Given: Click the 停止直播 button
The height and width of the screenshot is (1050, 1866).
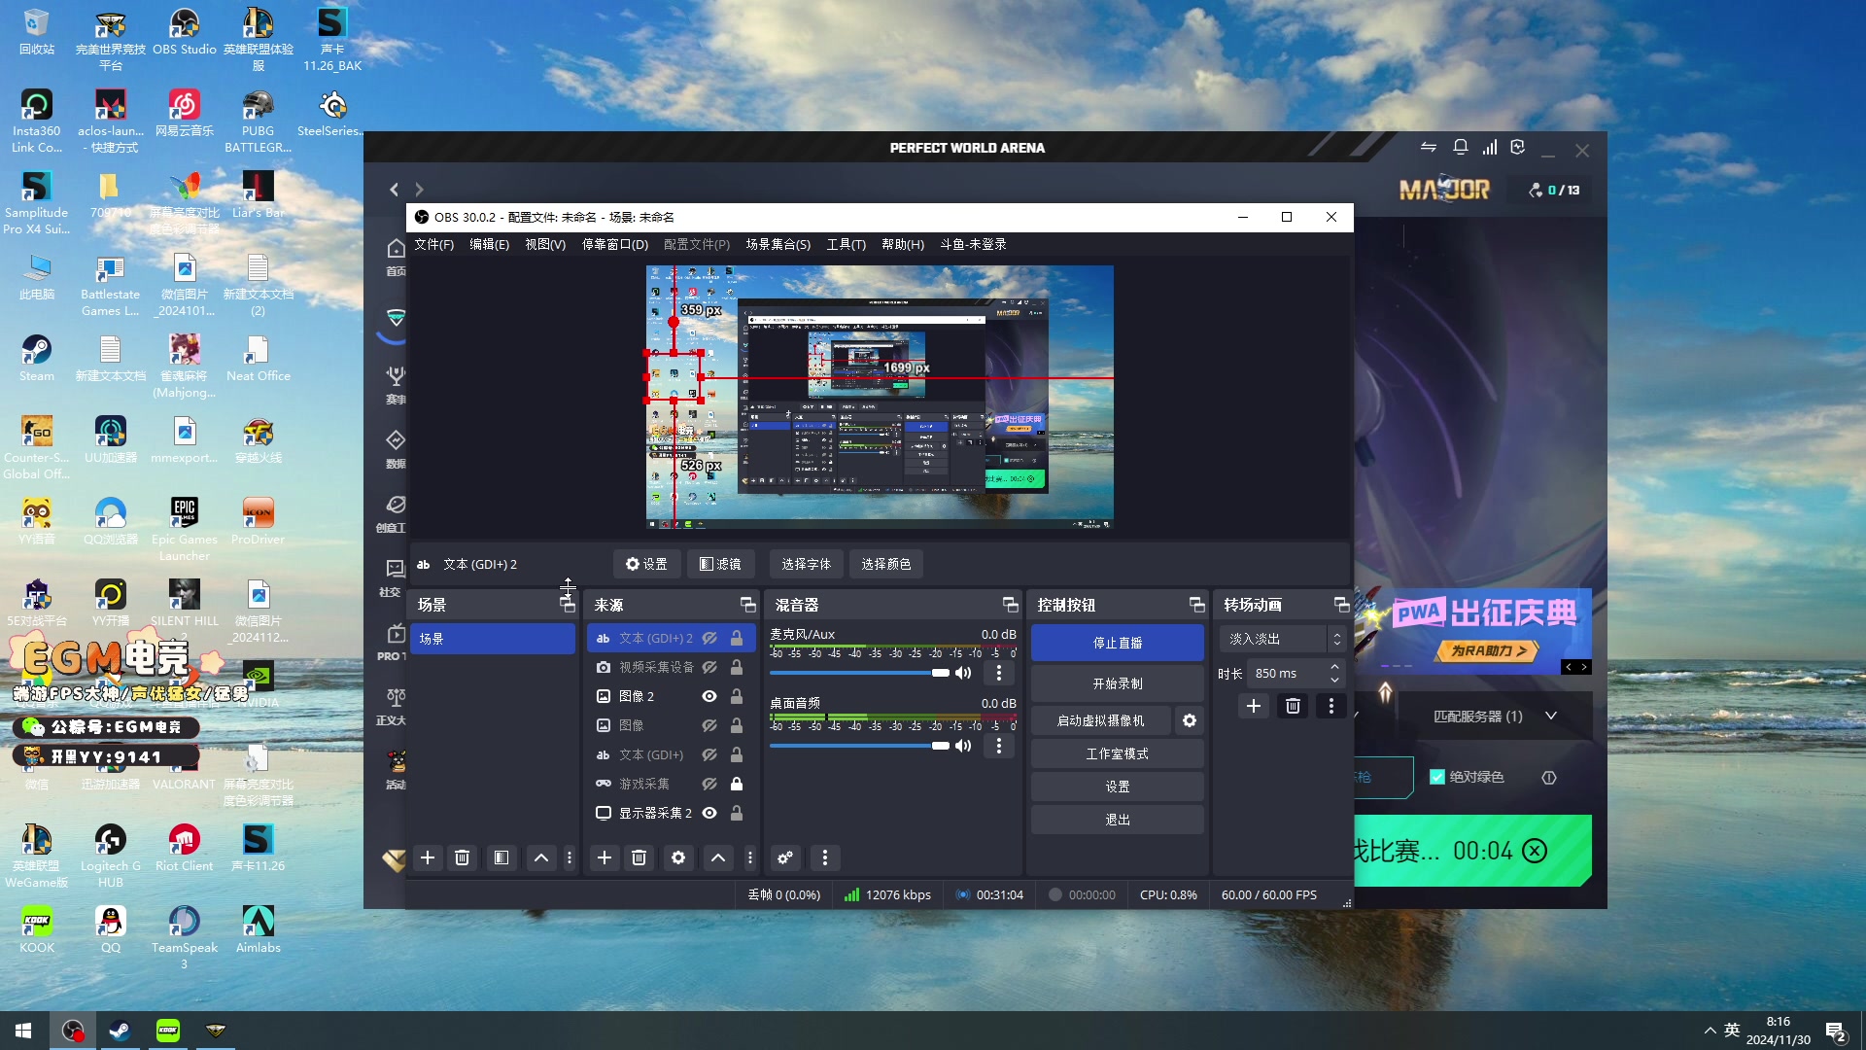Looking at the screenshot, I should coord(1117,643).
